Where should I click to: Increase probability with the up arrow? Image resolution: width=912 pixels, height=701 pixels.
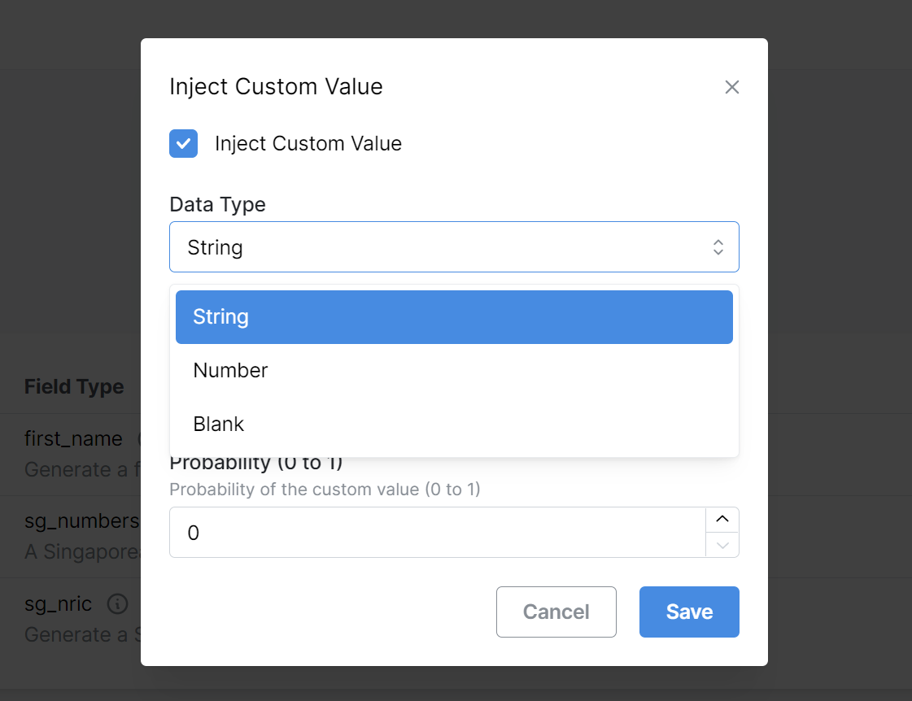722,520
